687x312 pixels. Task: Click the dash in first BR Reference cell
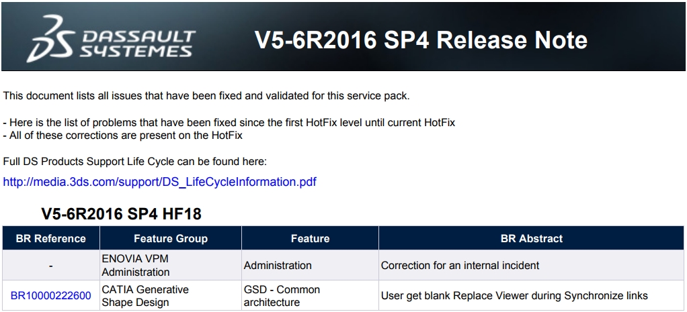[x=51, y=266]
